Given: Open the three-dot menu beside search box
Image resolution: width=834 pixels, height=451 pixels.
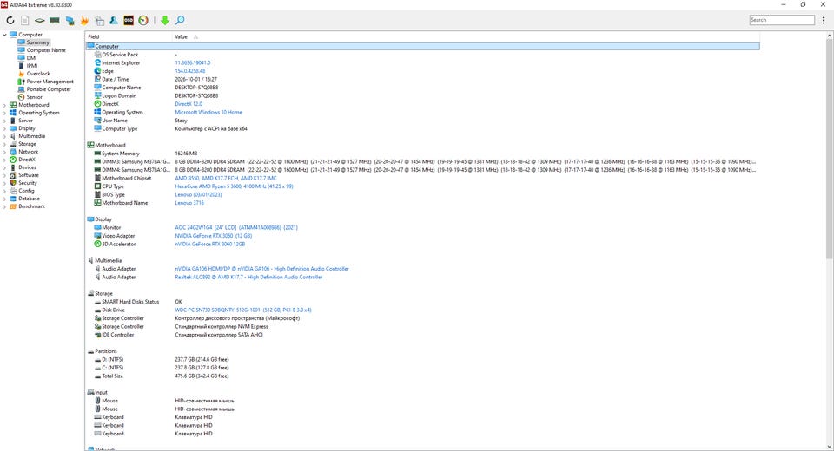Looking at the screenshot, I should coord(824,20).
